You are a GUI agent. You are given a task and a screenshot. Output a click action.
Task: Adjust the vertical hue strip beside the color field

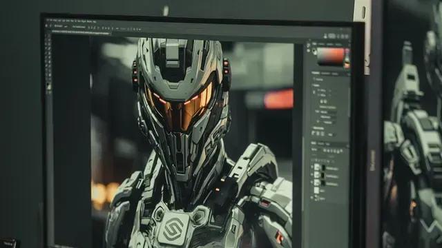(x=347, y=59)
